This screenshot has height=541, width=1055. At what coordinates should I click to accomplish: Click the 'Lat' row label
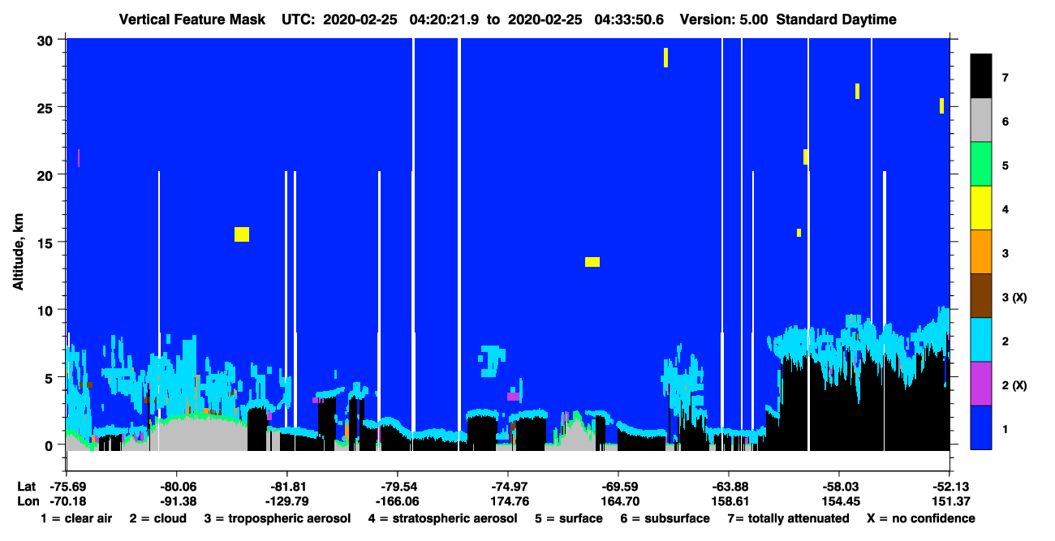coord(27,486)
